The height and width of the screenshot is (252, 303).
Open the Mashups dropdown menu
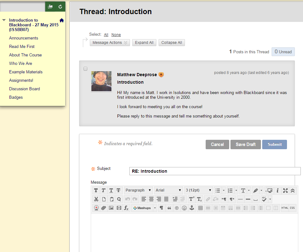tap(144, 208)
